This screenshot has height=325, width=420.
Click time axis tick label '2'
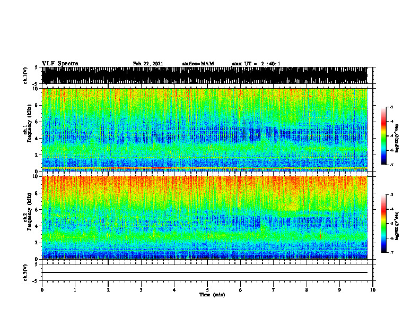pyautogui.click(x=108, y=290)
